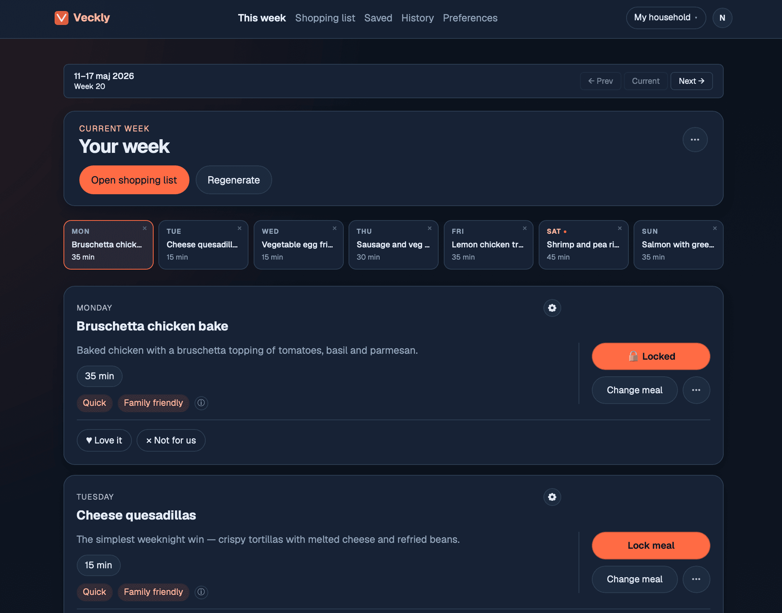Image resolution: width=782 pixels, height=613 pixels.
Task: Click the Bruschetta chicken bake heading
Action: 152,326
